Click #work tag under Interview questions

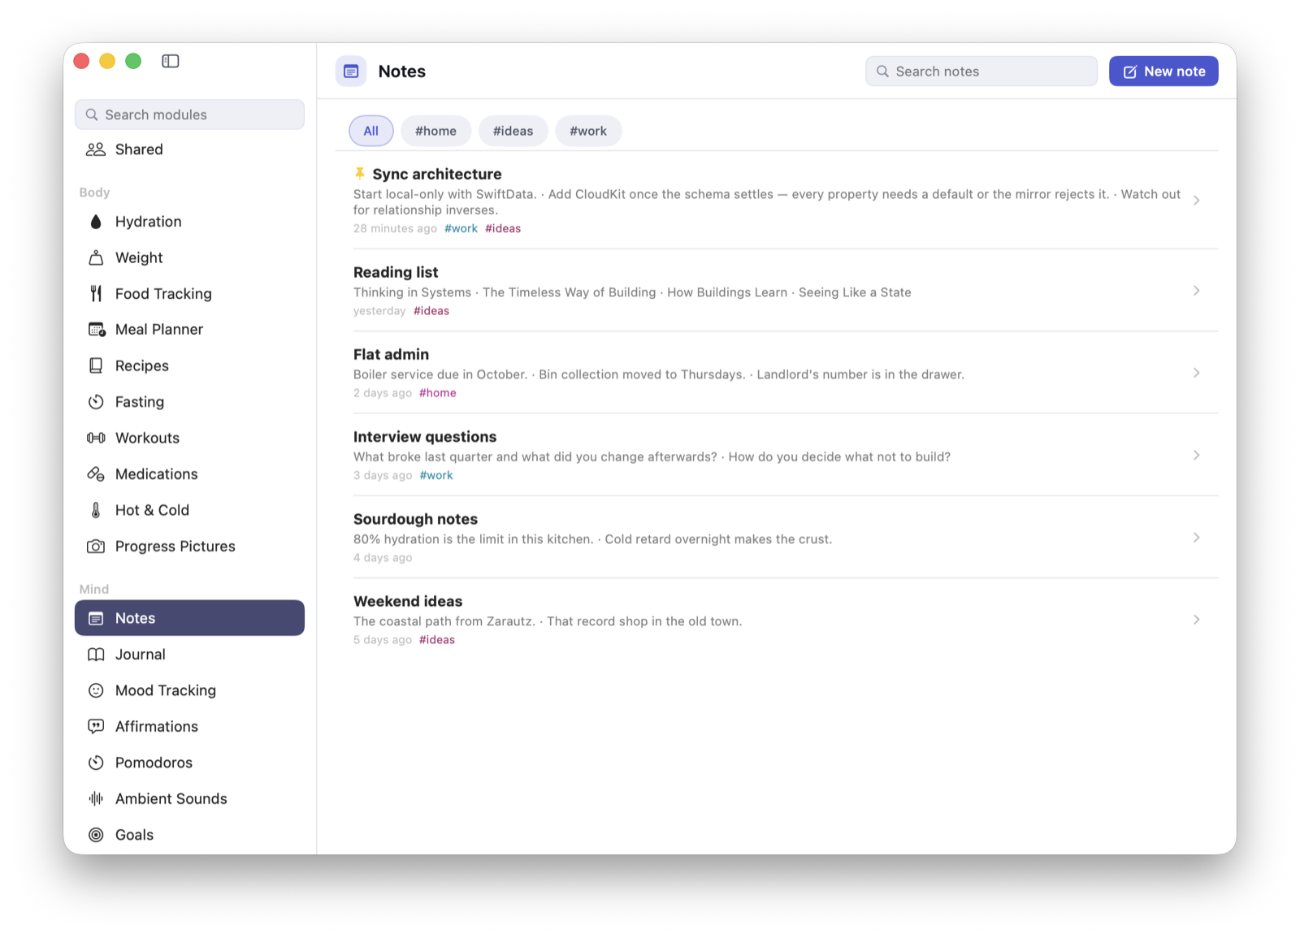436,476
